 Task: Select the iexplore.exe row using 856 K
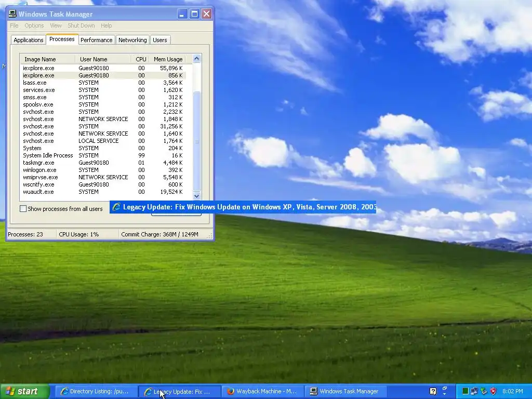pyautogui.click(x=103, y=75)
